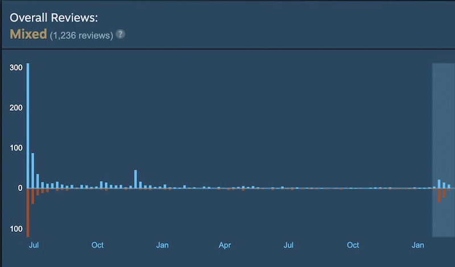Image resolution: width=455 pixels, height=267 pixels.
Task: Click the 0 y-axis label
Action: coord(19,188)
